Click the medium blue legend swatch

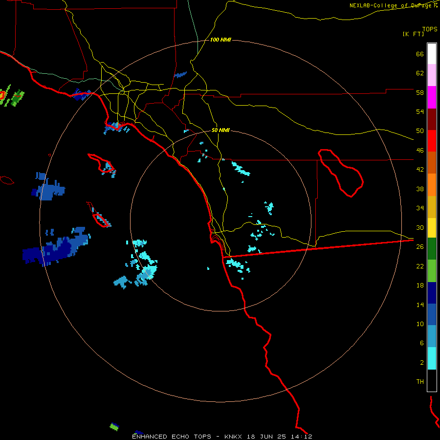click(x=432, y=314)
